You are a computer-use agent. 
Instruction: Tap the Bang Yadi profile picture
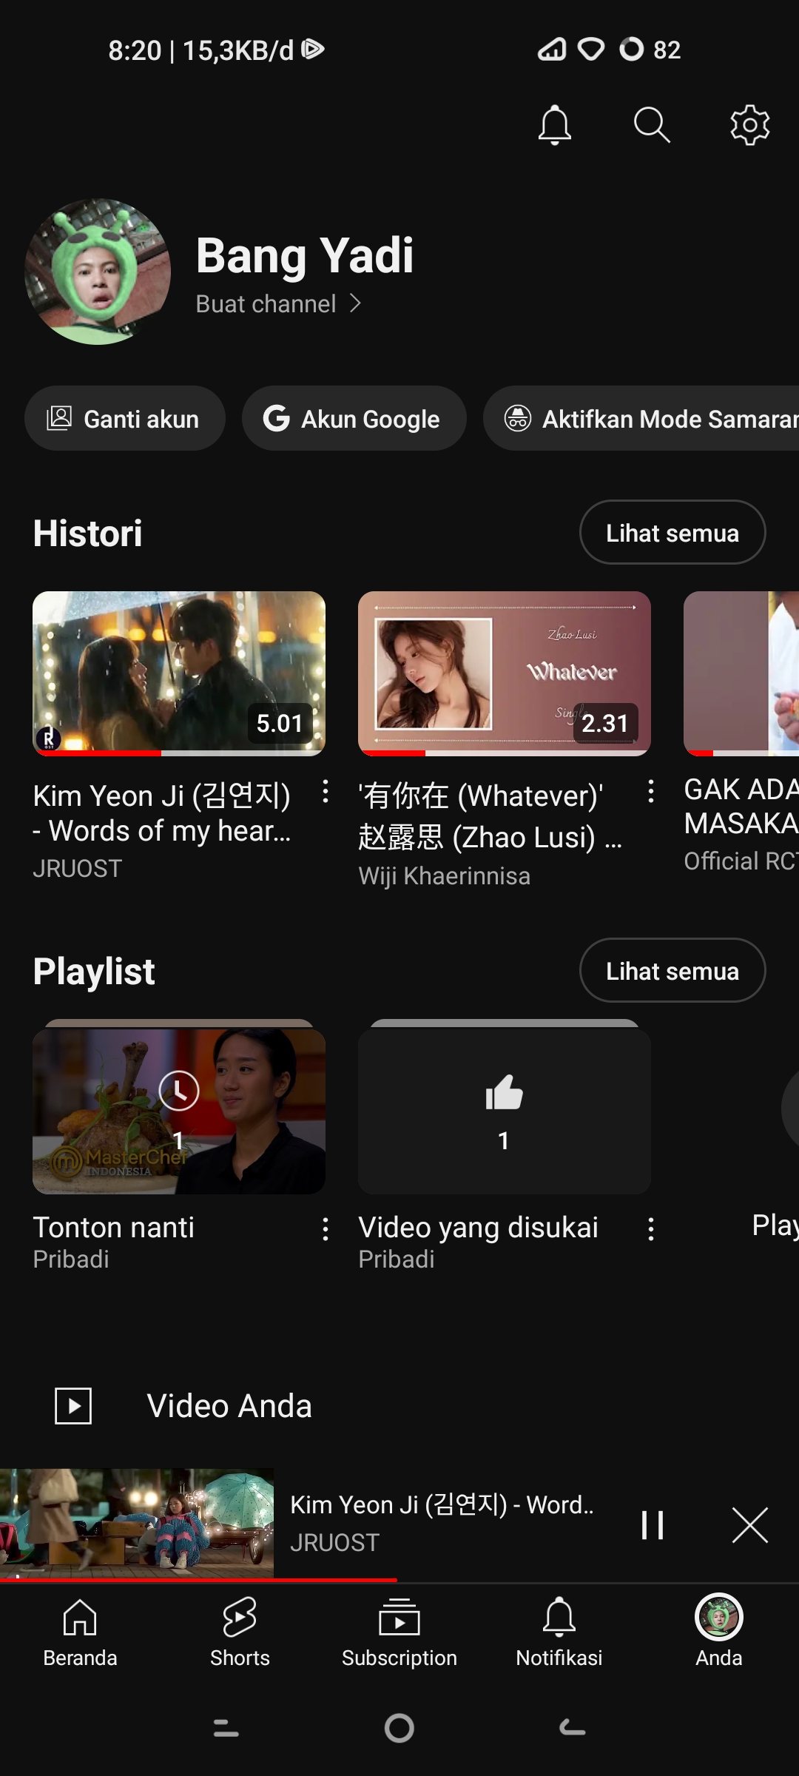(x=98, y=272)
